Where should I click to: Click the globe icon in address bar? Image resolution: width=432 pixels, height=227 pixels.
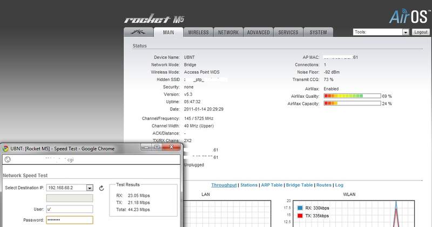pyautogui.click(x=8, y=159)
